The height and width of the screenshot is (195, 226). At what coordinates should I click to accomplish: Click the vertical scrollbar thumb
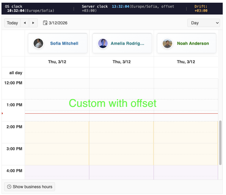220,142
